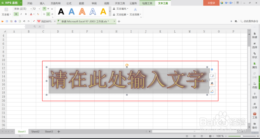Switch to the 开始 ribbon tab
This screenshot has width=260, height=139.
click(x=30, y=3)
